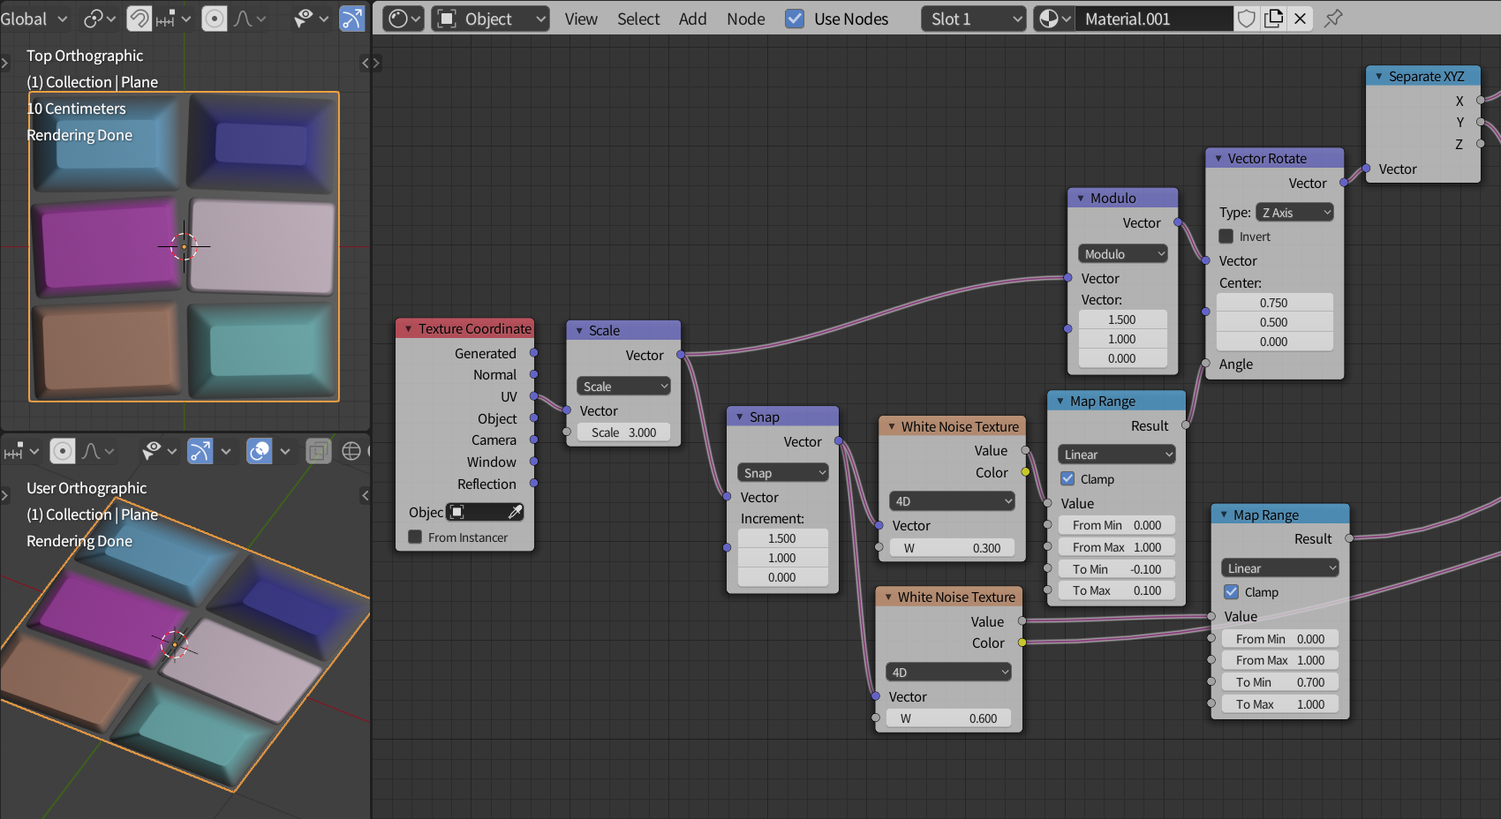Adjust the Scale 3.000 value slider

point(623,432)
